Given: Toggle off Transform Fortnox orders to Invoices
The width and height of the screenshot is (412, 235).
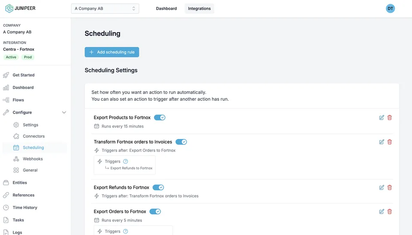Looking at the screenshot, I should click(181, 142).
